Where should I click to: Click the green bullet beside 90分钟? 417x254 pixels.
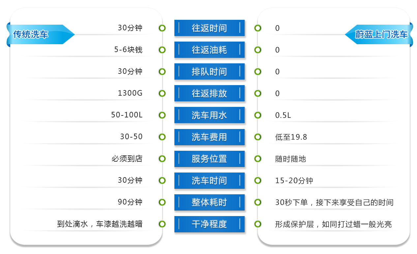[162, 202]
